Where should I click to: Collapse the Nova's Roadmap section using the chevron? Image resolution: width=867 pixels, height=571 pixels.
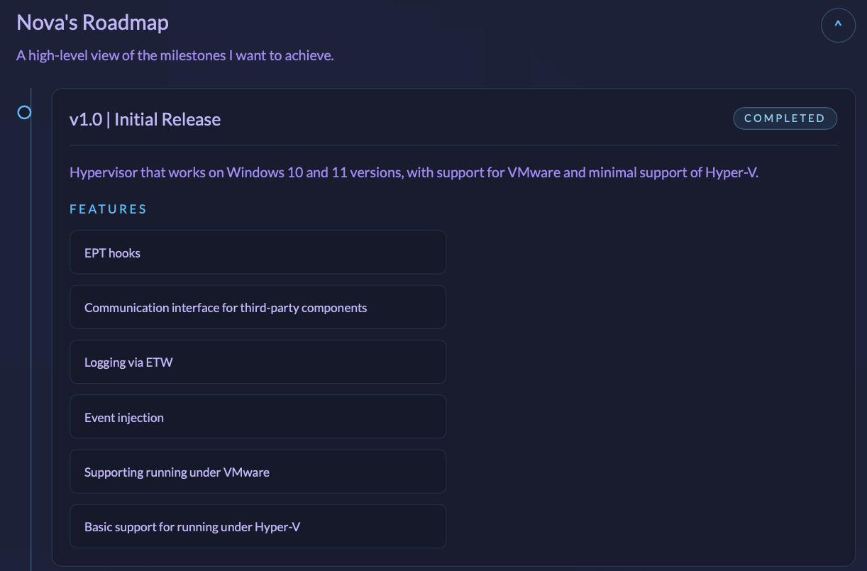pos(838,25)
